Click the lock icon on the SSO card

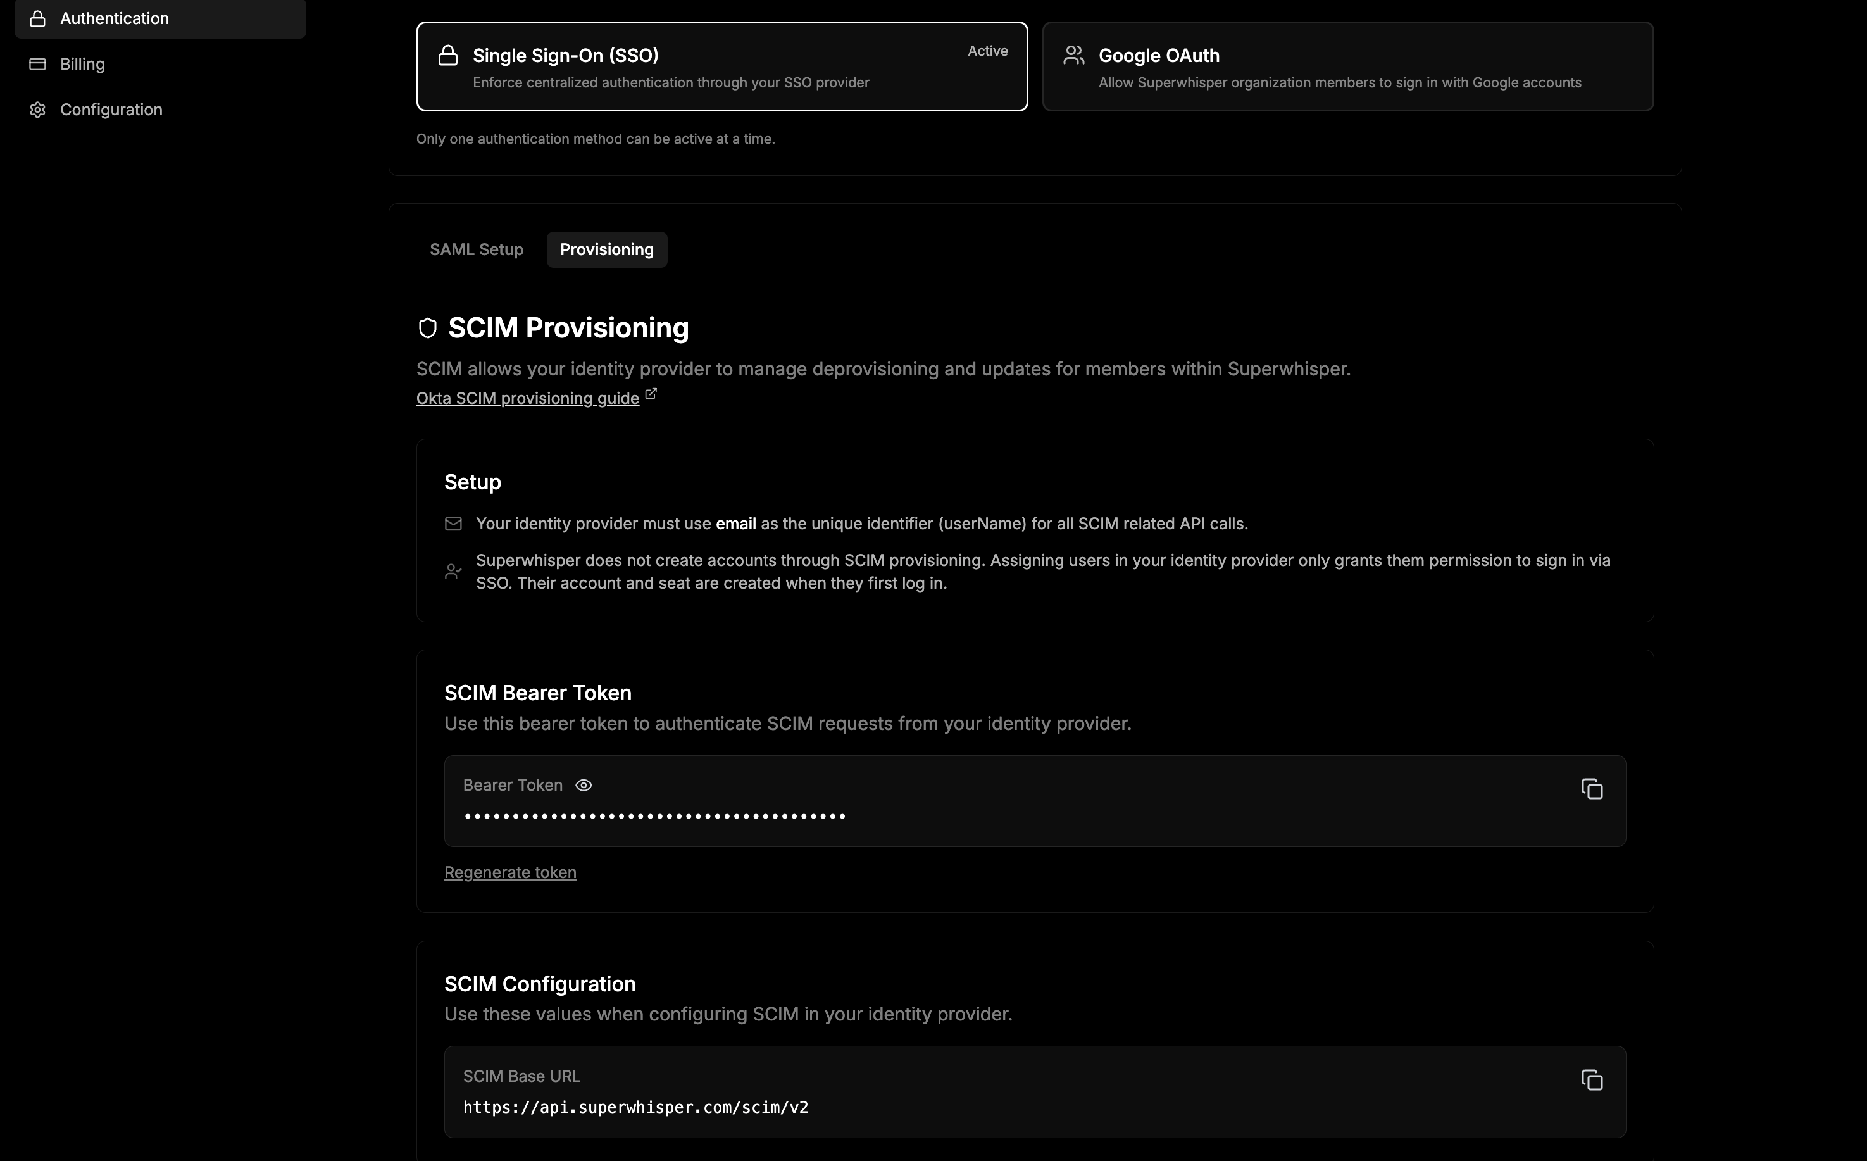click(448, 55)
